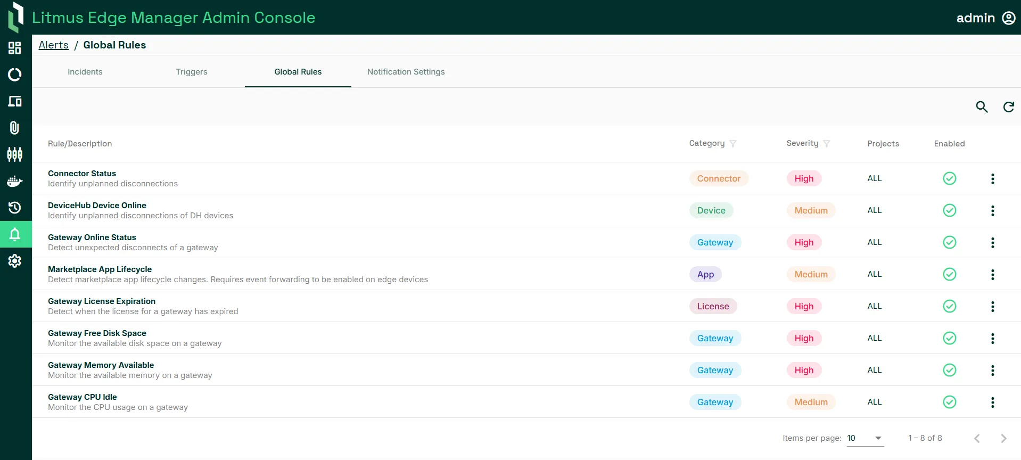Click the License category badge
Viewport: 1021px width, 460px height.
pyautogui.click(x=713, y=306)
